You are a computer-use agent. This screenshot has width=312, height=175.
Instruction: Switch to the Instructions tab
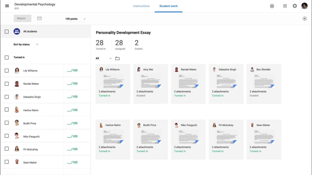(x=141, y=5)
